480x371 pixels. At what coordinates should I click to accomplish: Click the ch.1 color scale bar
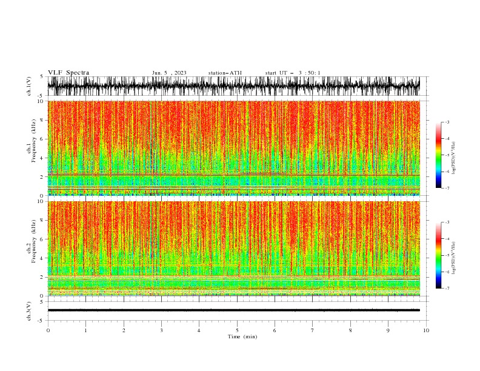click(x=438, y=155)
